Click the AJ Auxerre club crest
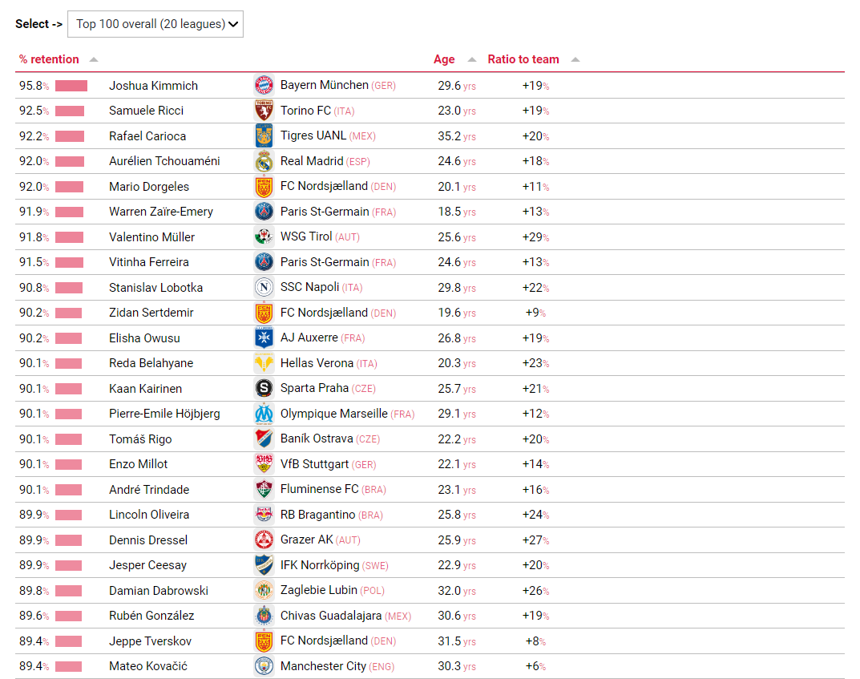The width and height of the screenshot is (860, 679). pos(264,337)
